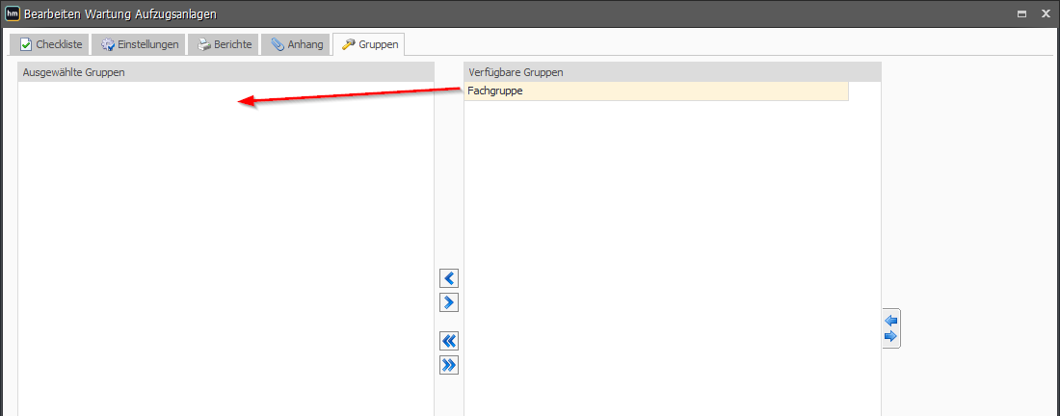Viewport: 1060px width, 416px height.
Task: Move selected group right with single arrow
Action: [x=449, y=301]
